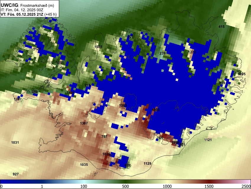Click the map value 1125 in the Westfjords
251x189 pixels.
[37, 49]
